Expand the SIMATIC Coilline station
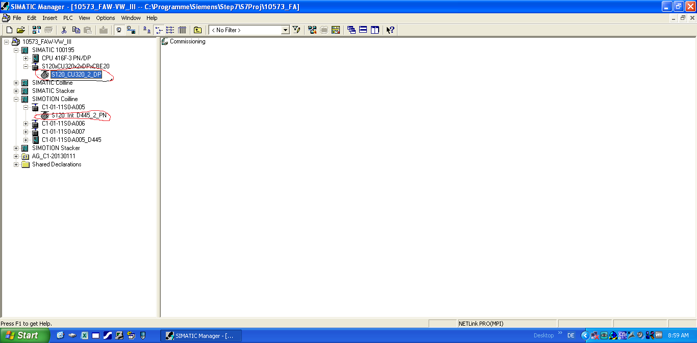The image size is (697, 343). [x=16, y=83]
